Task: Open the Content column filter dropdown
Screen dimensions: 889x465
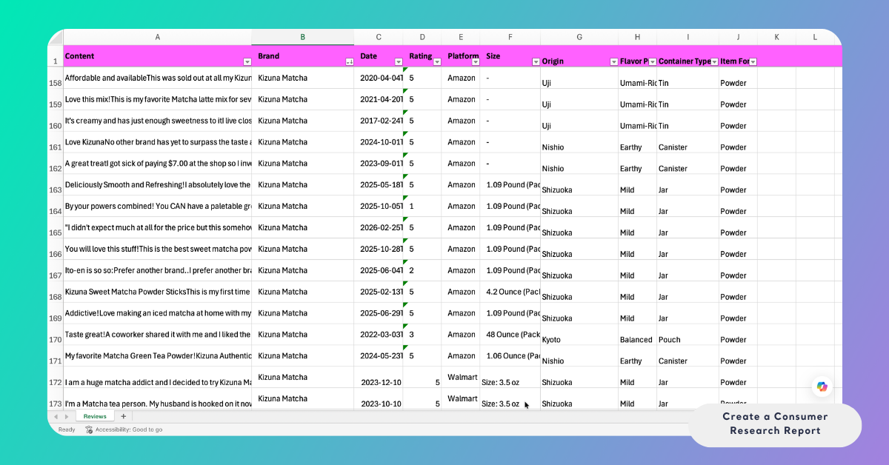Action: click(x=247, y=61)
